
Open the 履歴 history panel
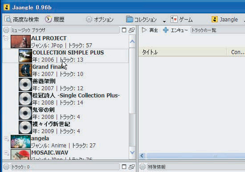coord(55,20)
